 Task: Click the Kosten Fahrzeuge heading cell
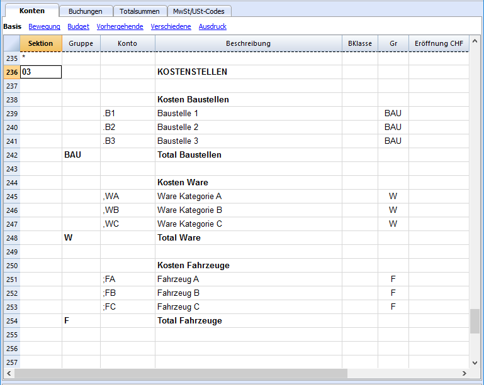click(x=249, y=265)
